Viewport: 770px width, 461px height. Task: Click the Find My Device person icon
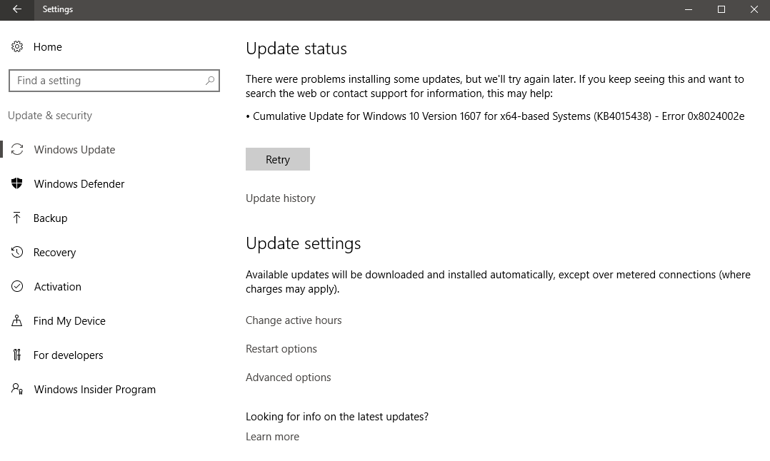tap(16, 320)
